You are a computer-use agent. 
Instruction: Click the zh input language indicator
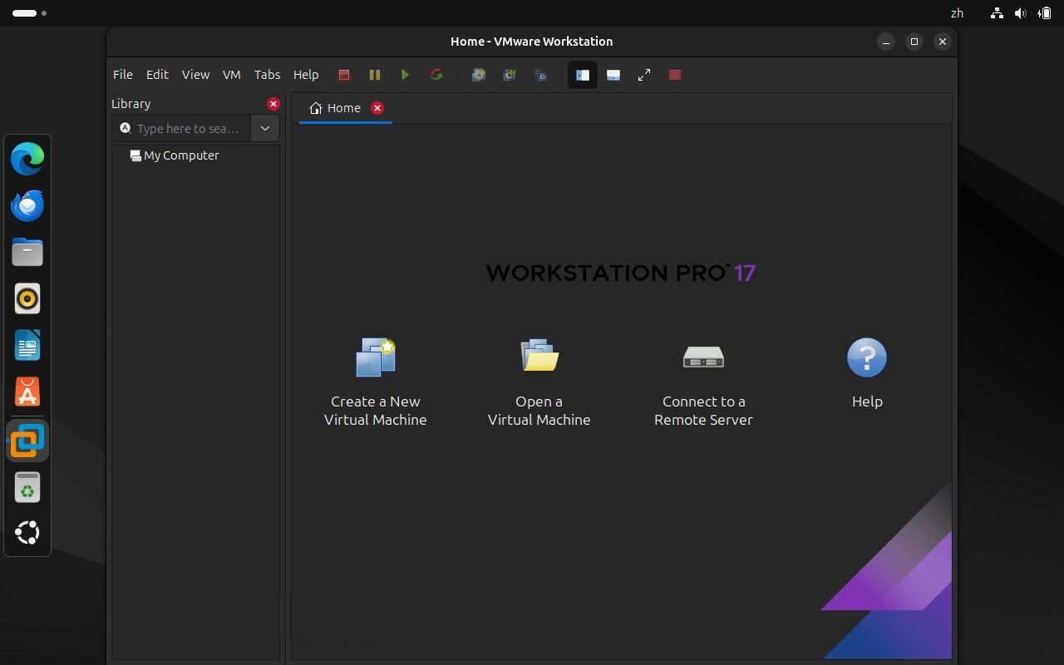[957, 13]
